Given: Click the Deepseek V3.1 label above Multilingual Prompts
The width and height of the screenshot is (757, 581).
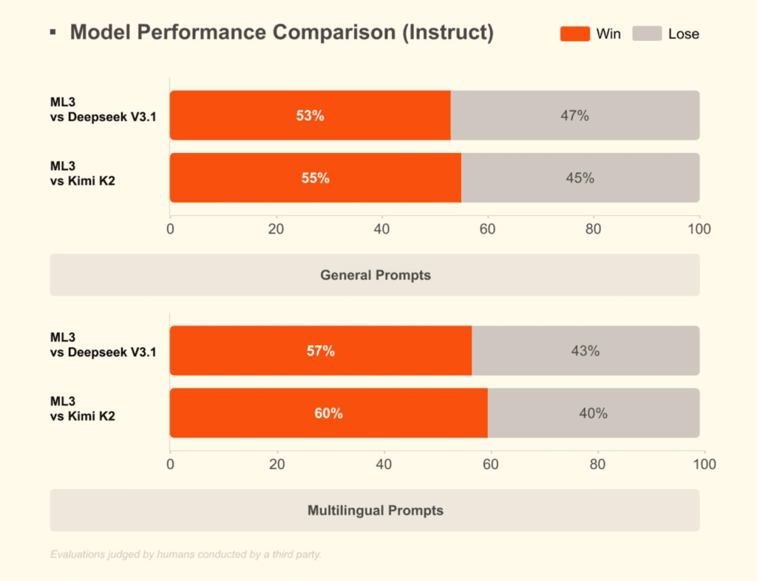Looking at the screenshot, I should click(x=103, y=353).
